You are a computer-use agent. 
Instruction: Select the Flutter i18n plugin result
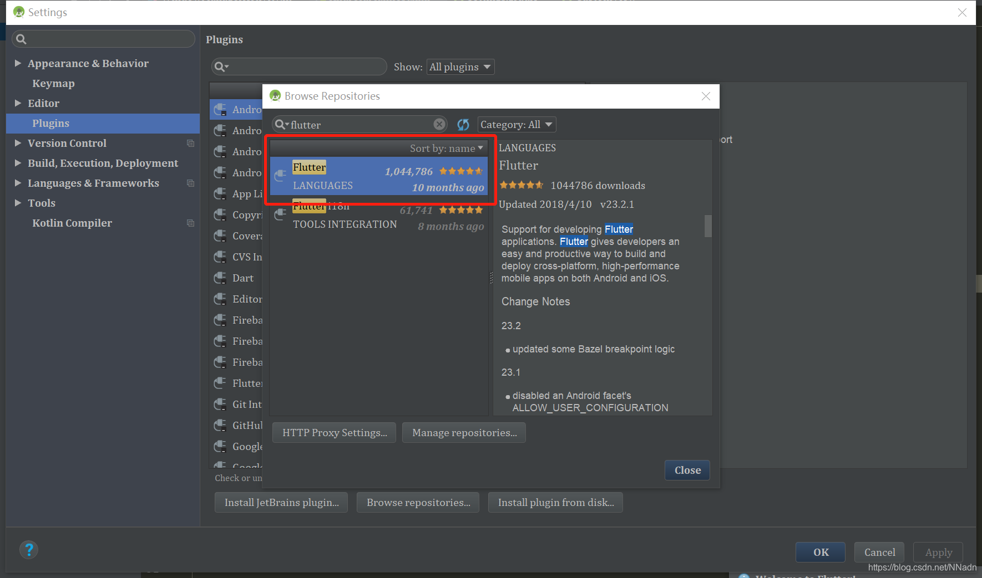click(x=379, y=215)
